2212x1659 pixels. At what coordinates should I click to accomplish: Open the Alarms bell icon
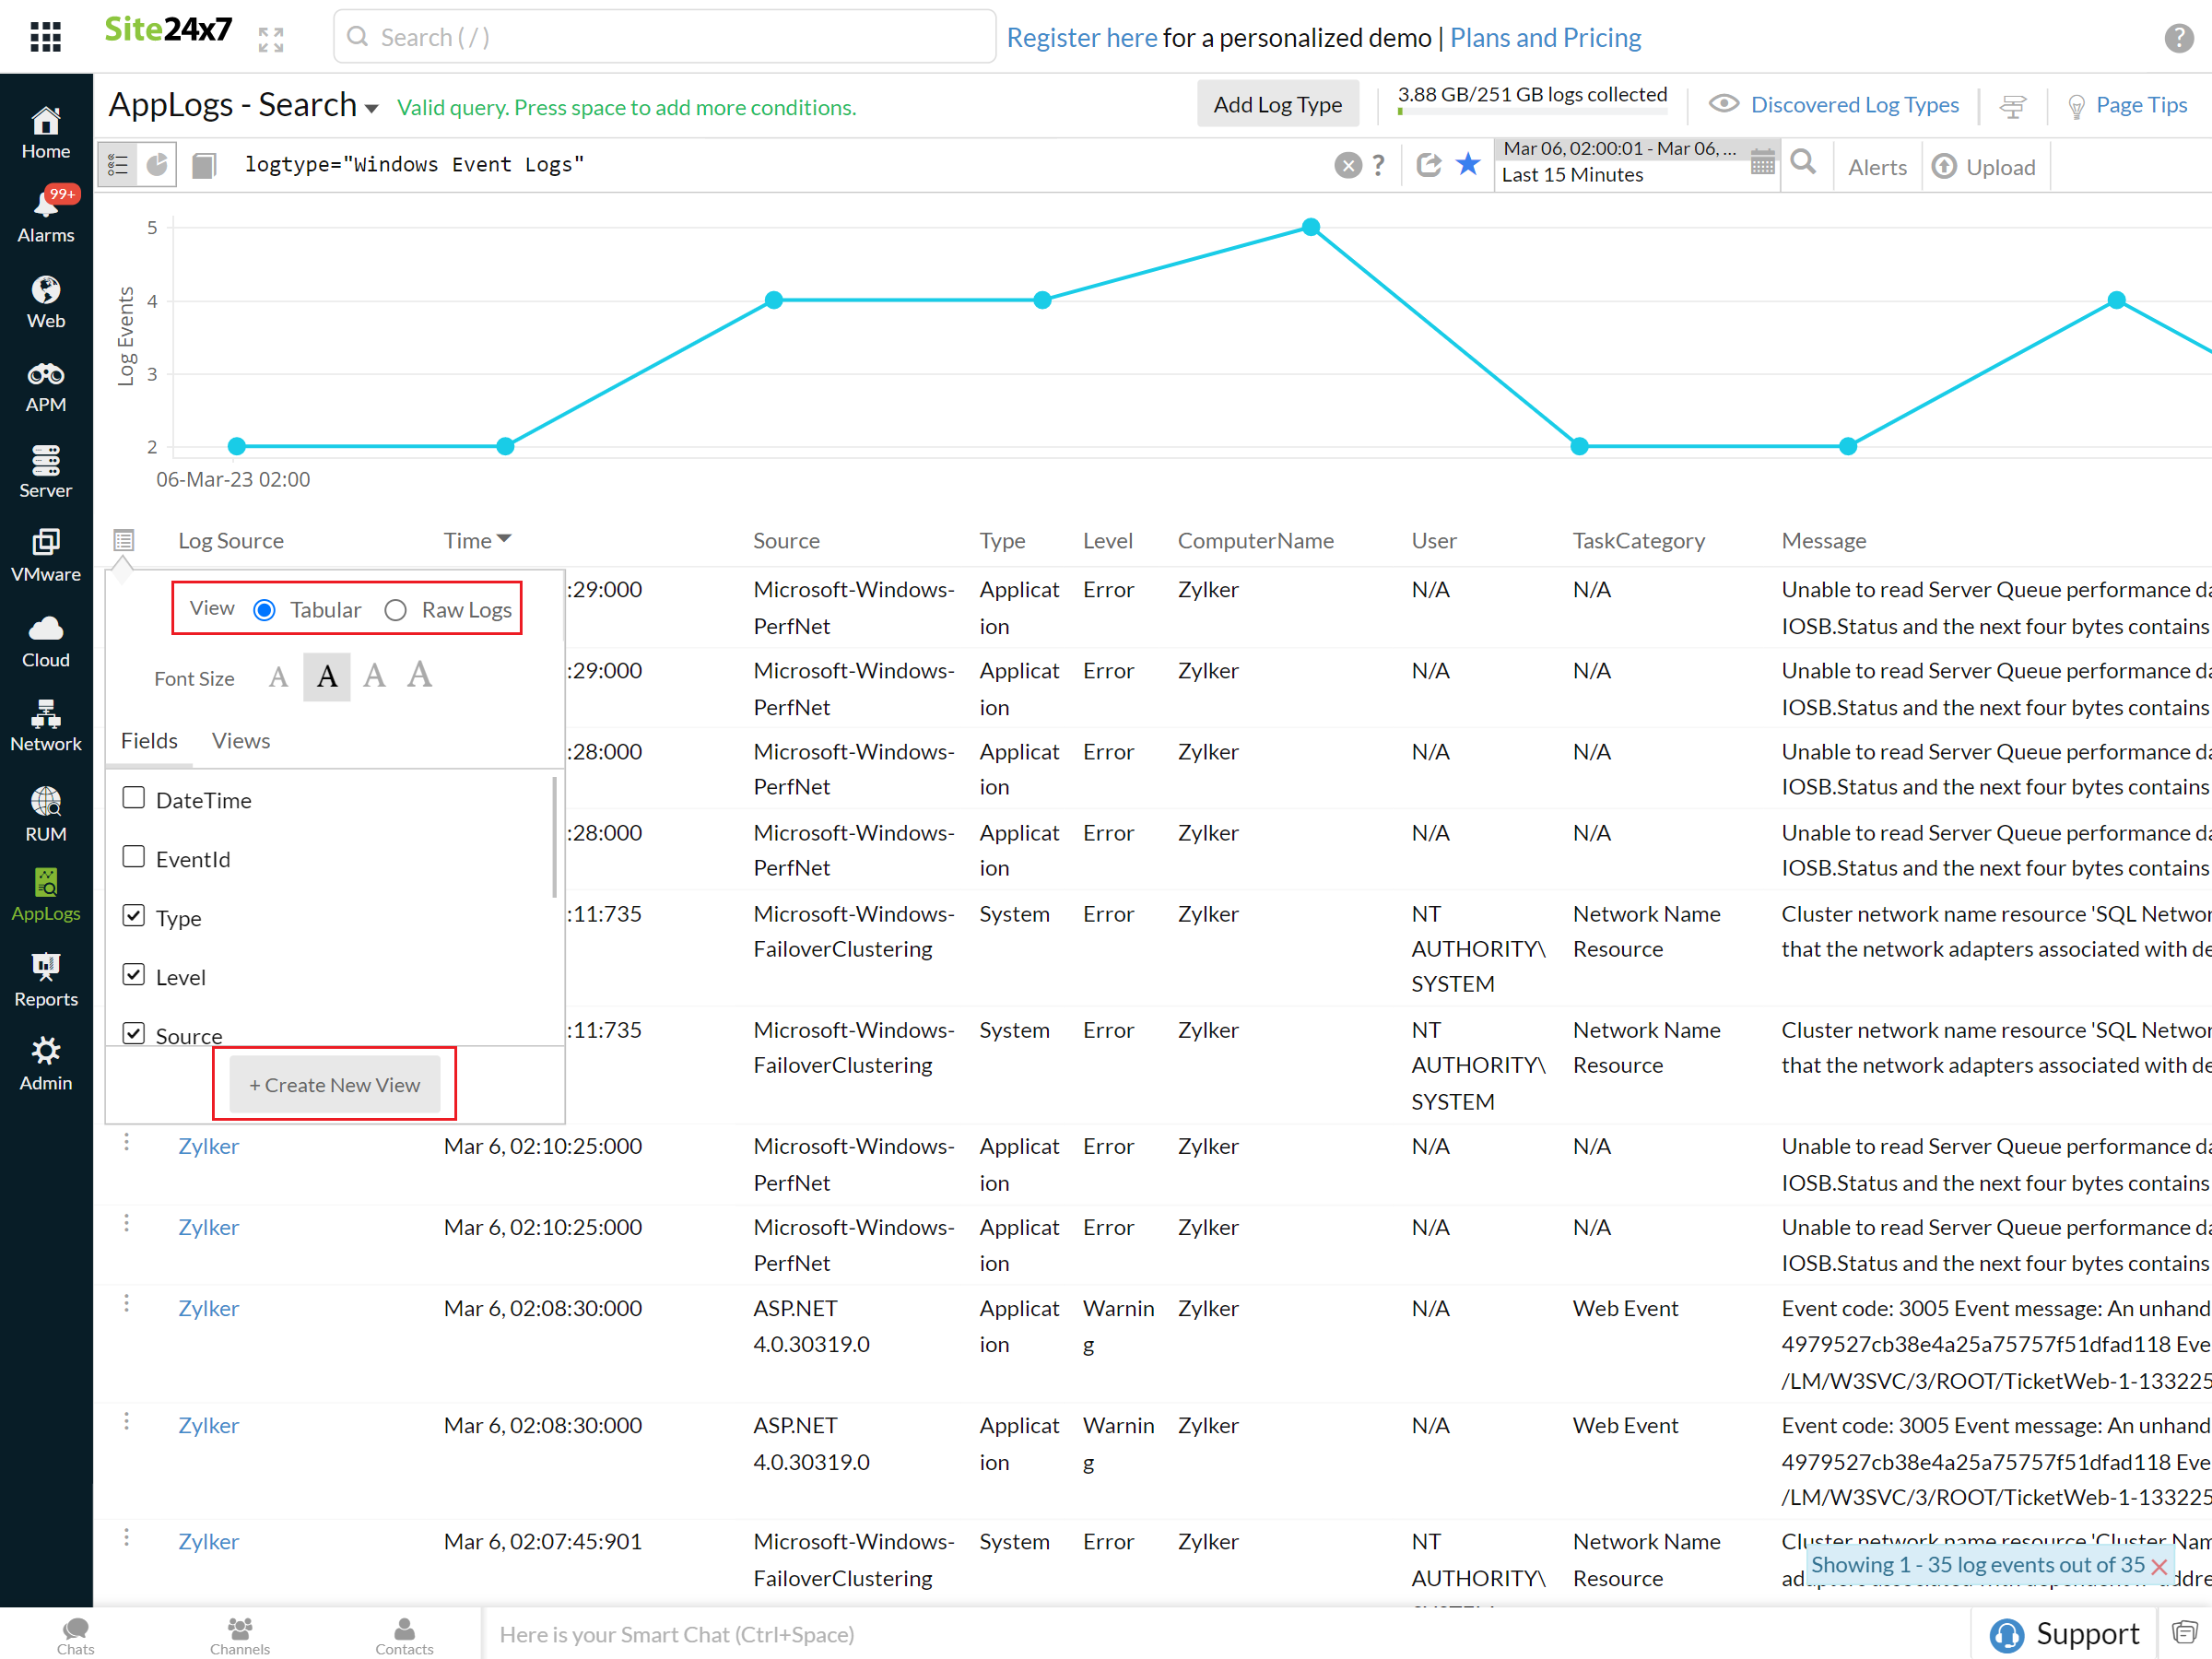click(46, 206)
